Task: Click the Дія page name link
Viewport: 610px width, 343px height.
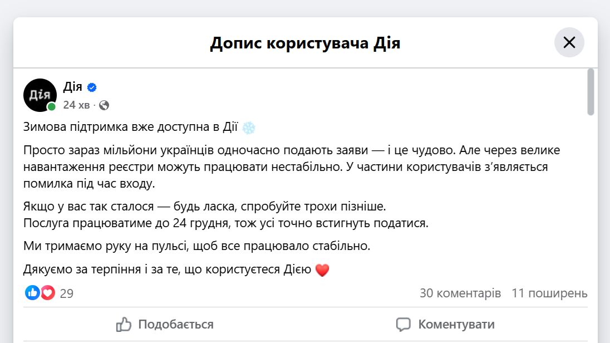Action: coord(73,87)
